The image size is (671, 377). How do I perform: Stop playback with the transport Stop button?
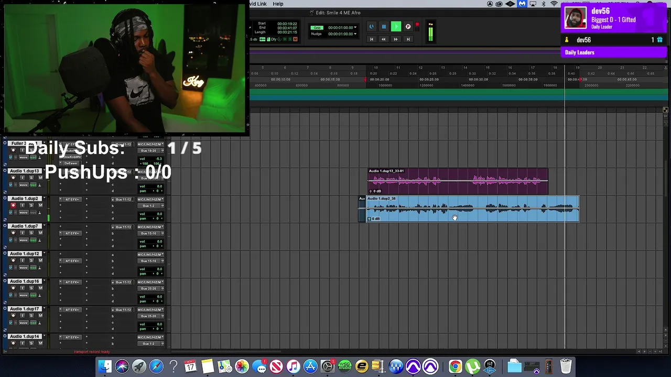pyautogui.click(x=384, y=27)
